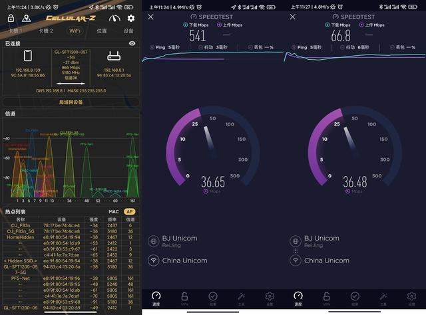Viewport: 426px width, 315px height.
Task: Tap the download icon in middle Speedtest
Action: pyautogui.click(x=186, y=25)
